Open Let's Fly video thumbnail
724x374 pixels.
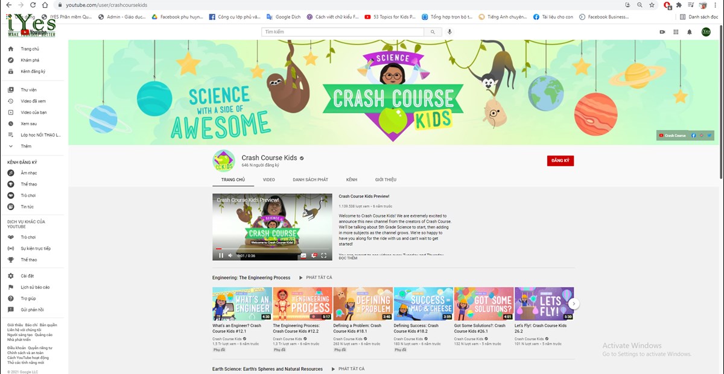click(544, 304)
